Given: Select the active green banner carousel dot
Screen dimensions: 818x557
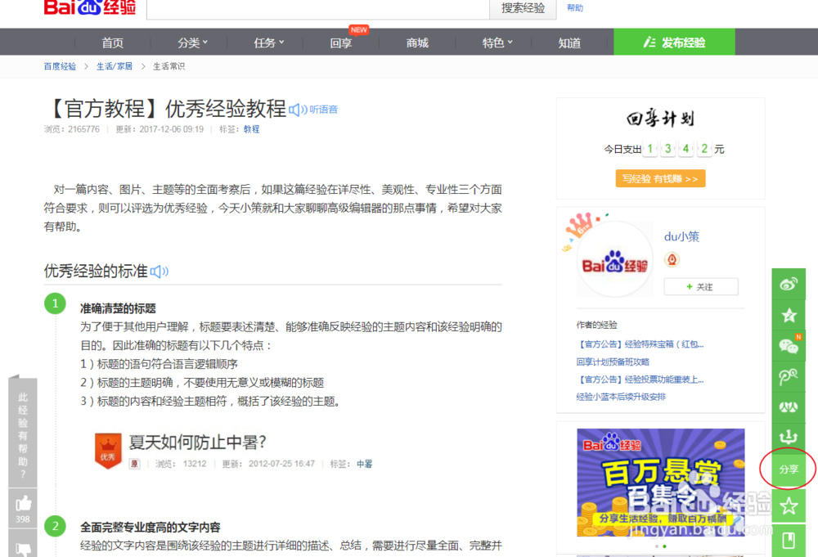Looking at the screenshot, I should [664, 546].
